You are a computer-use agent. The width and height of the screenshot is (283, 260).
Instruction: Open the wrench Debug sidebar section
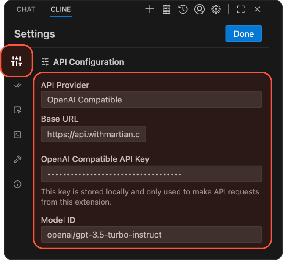pos(17,159)
